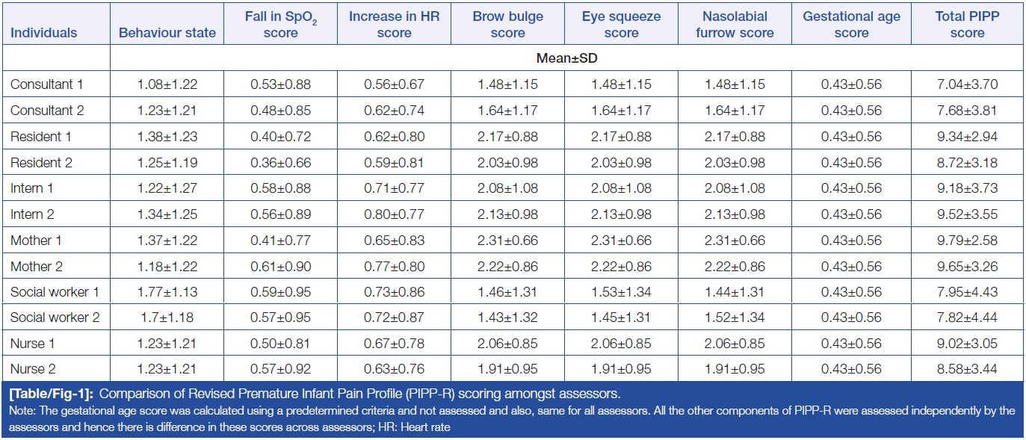Click Resident 1's total PIPP value 9.34±2.94
The image size is (1026, 440).
tap(967, 137)
